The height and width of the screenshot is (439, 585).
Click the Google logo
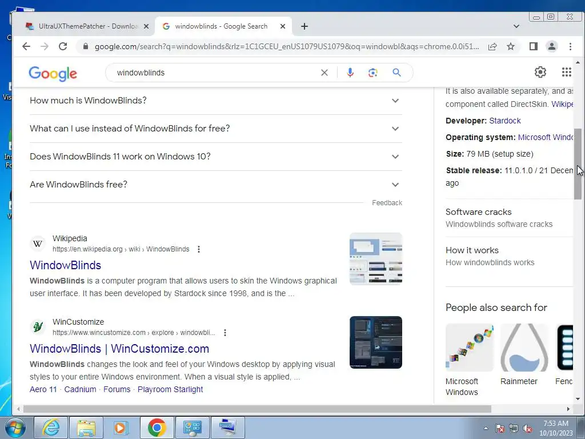[53, 74]
